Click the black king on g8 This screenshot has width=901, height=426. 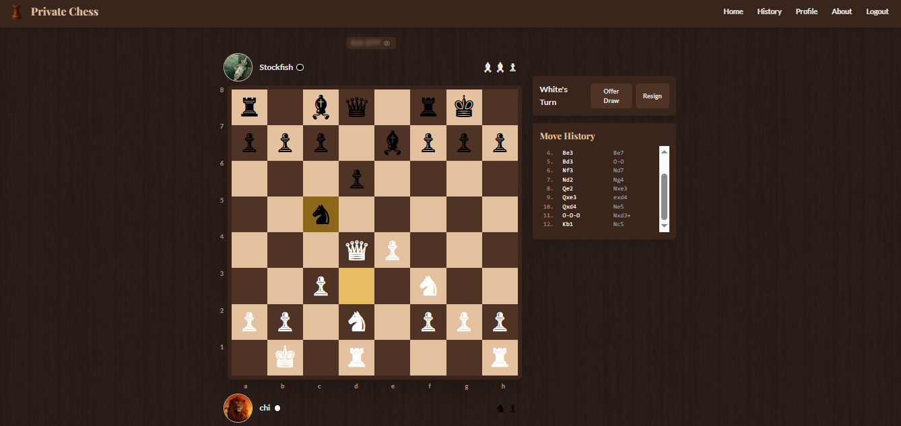464,108
